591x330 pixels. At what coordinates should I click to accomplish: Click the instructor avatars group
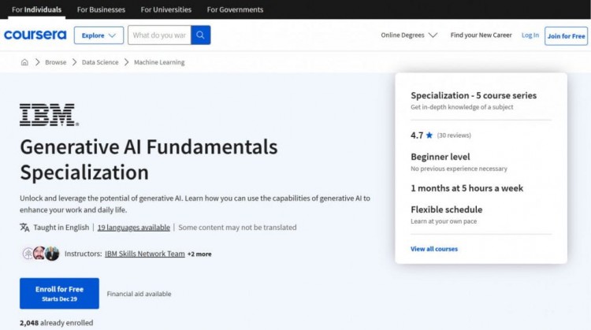tap(41, 254)
